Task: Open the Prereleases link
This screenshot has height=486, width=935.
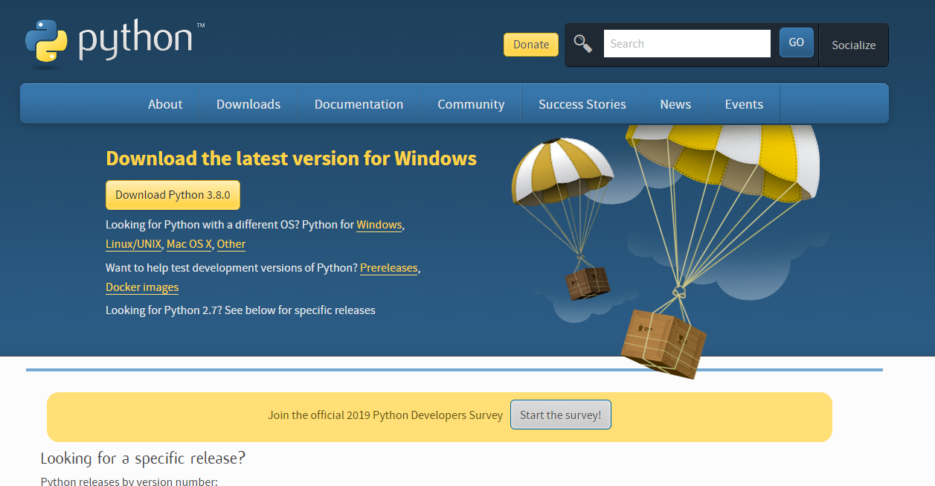Action: (389, 268)
